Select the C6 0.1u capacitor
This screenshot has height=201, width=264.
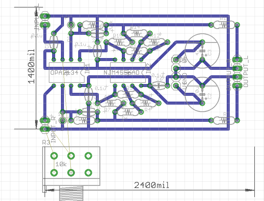point(158,85)
